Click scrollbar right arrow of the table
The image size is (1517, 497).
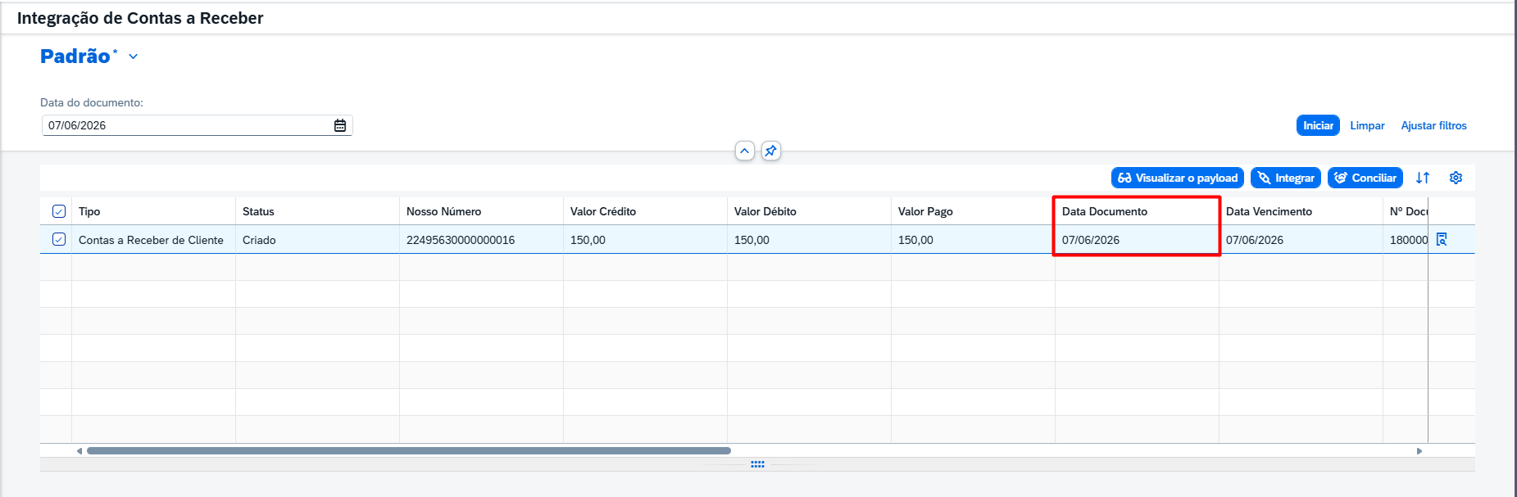click(1419, 450)
